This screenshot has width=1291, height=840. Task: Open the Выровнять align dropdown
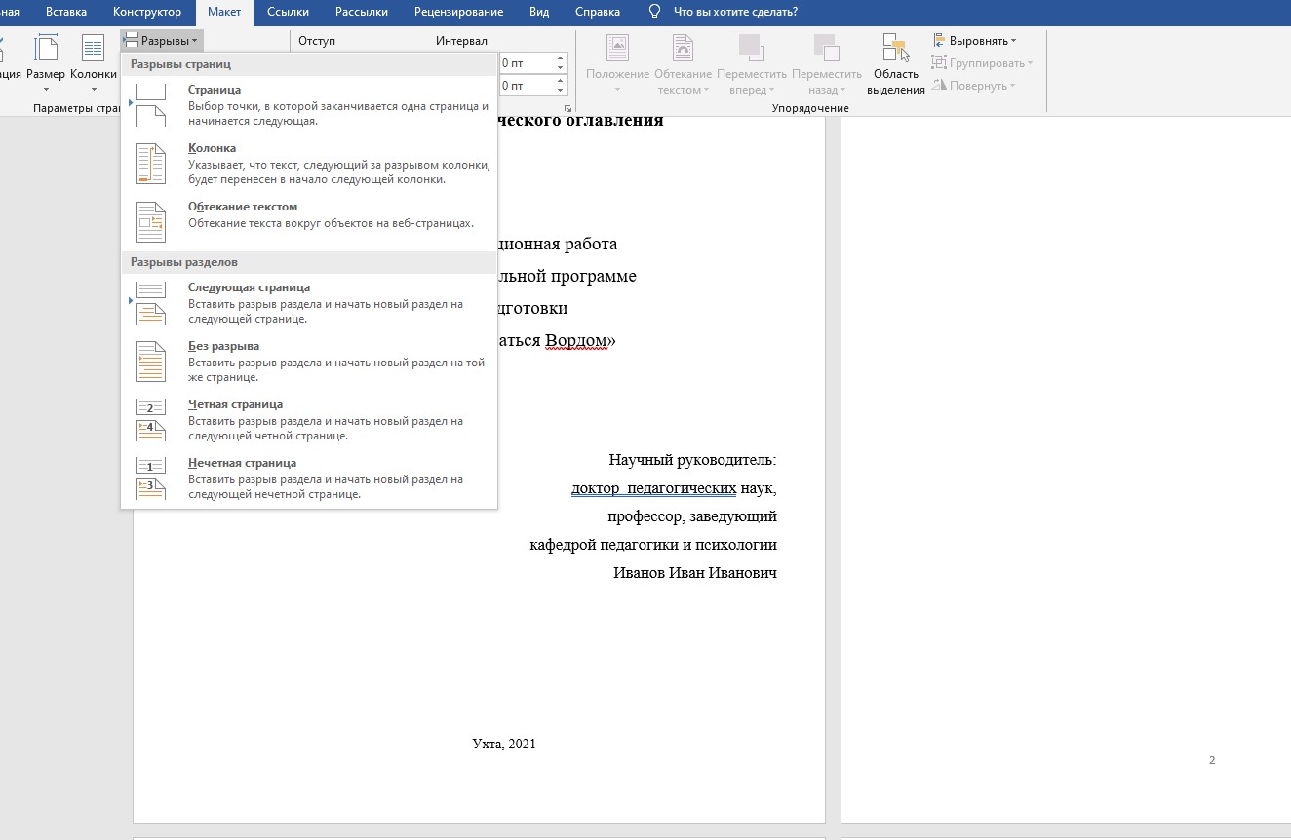pos(975,41)
